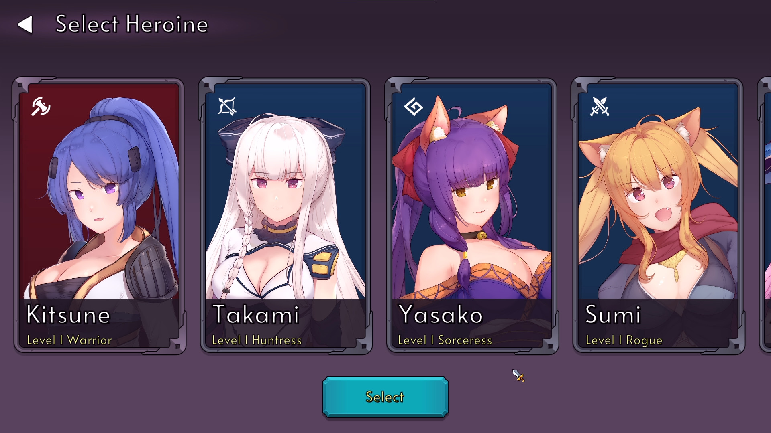Click the Takami name label
This screenshot has width=771, height=433.
coord(256,314)
